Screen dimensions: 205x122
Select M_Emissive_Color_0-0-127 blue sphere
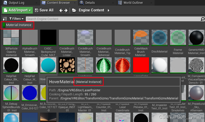30,93
